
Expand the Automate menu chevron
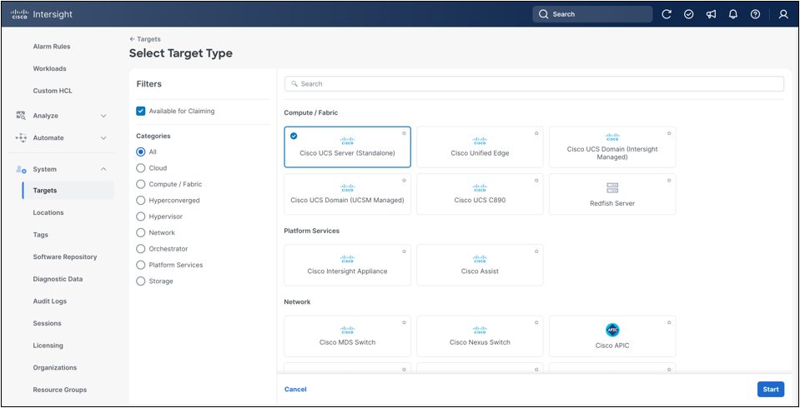103,138
